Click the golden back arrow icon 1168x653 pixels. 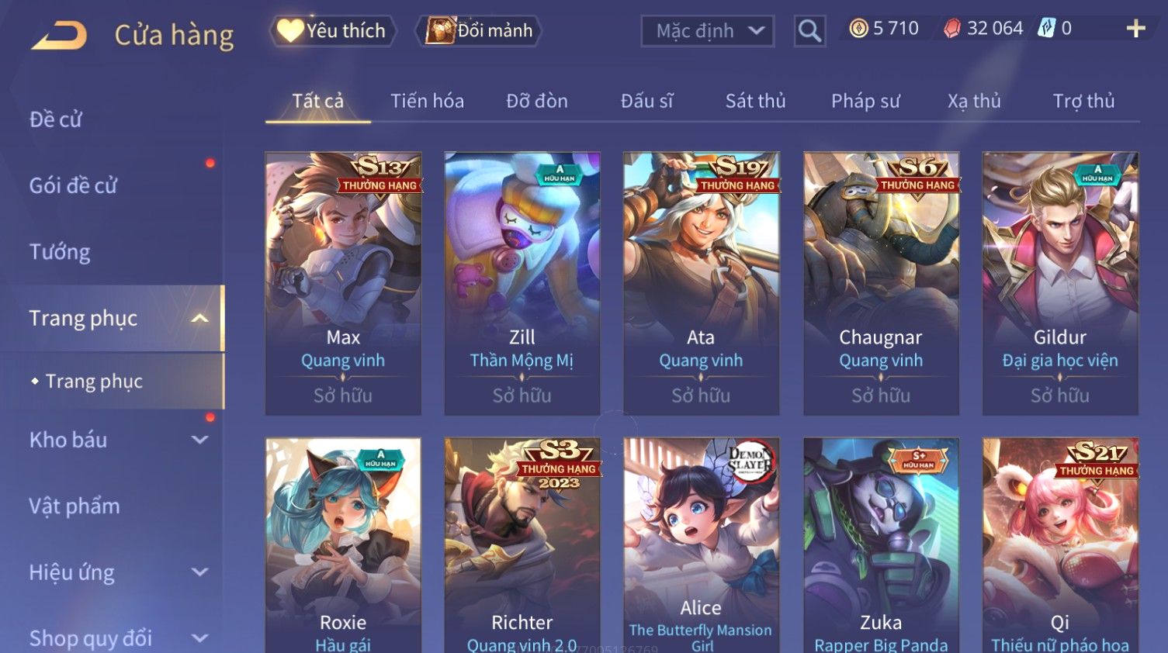[x=59, y=36]
